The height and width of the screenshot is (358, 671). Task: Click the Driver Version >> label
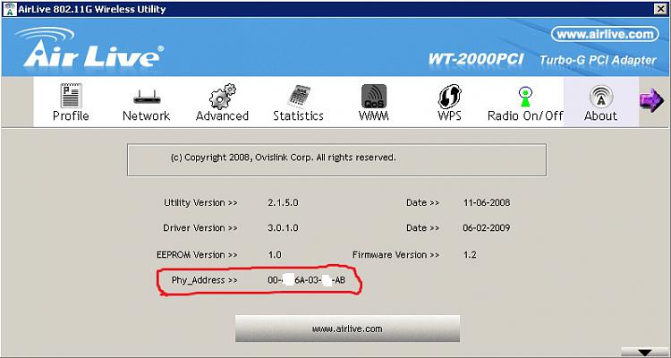pyautogui.click(x=200, y=228)
